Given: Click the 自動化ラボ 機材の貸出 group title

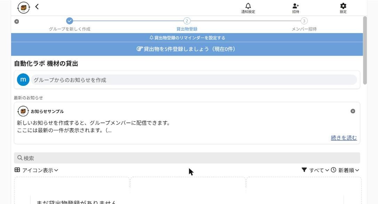Looking at the screenshot, I should point(46,64).
